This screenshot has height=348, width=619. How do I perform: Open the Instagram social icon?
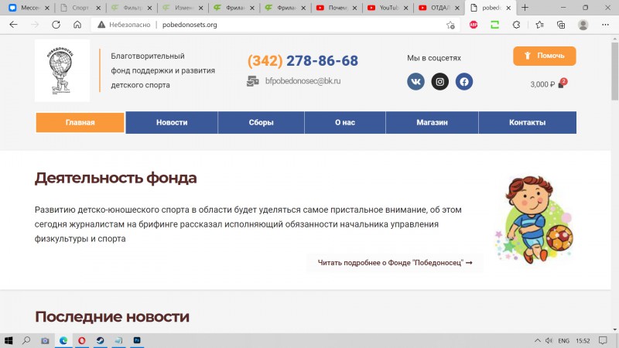pos(439,82)
